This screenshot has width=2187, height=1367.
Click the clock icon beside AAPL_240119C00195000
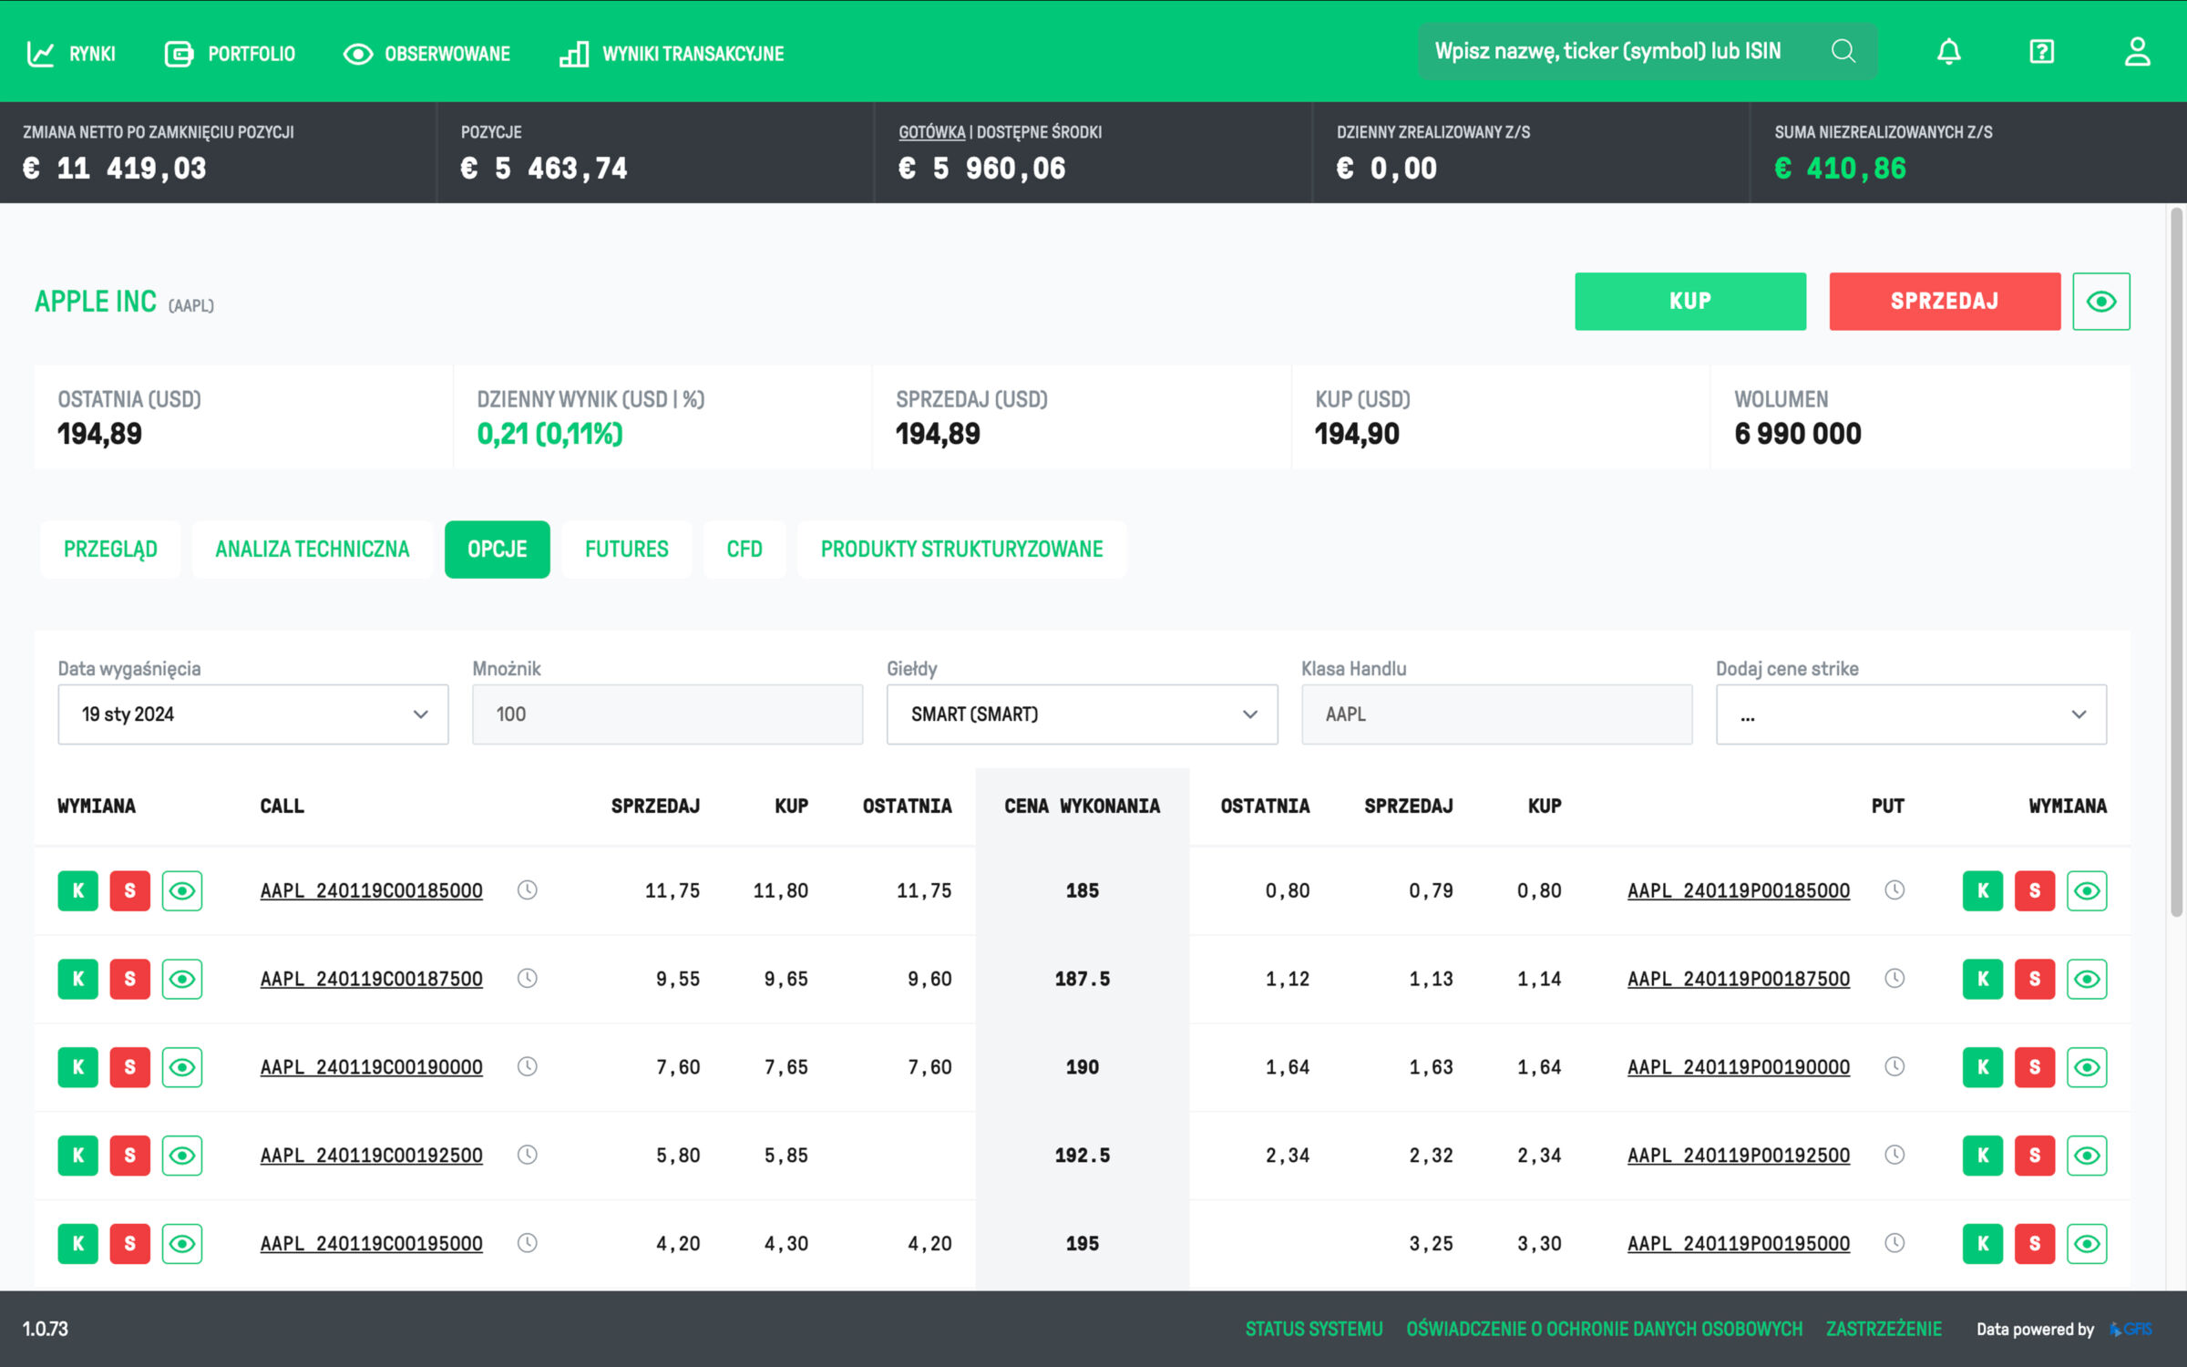528,1243
